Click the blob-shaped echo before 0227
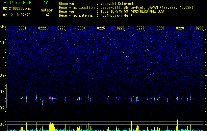Viewport: 207px width, 131px height. [x=137, y=99]
